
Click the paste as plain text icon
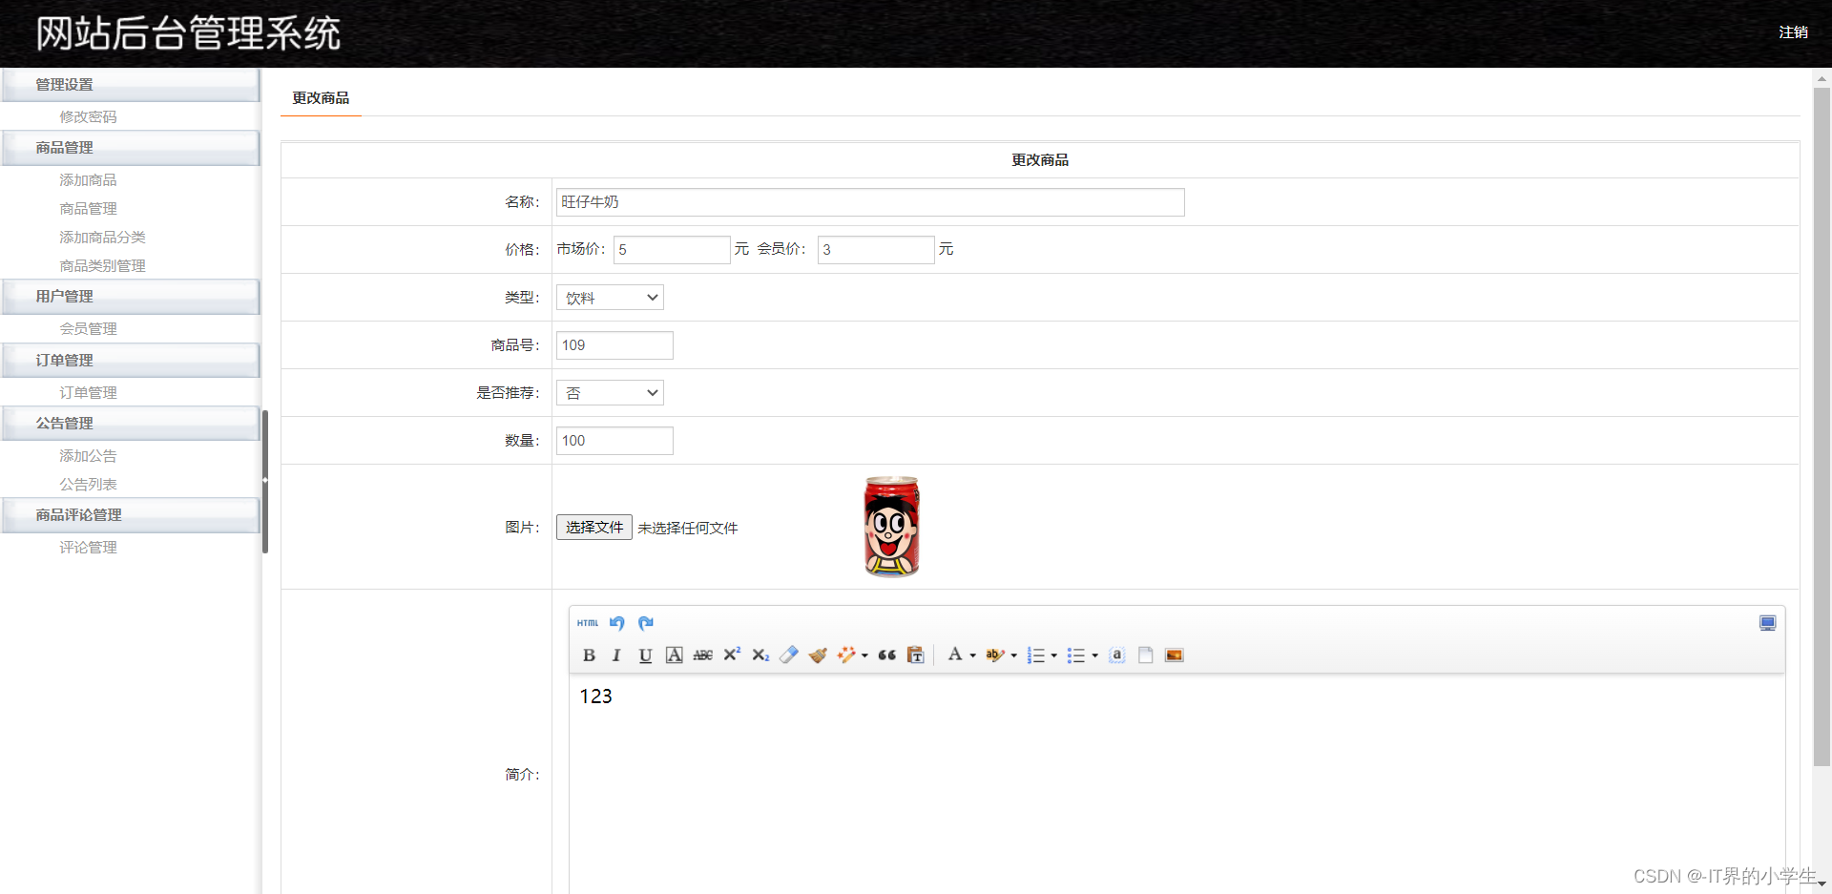click(915, 655)
